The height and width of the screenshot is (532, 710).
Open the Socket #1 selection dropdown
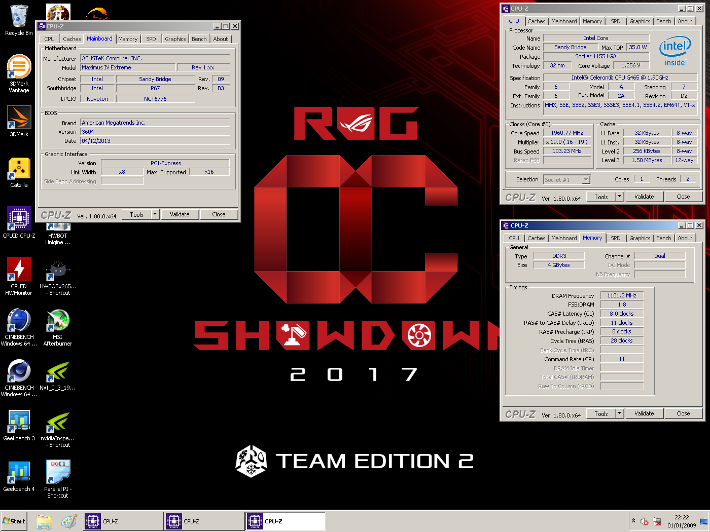(x=567, y=179)
